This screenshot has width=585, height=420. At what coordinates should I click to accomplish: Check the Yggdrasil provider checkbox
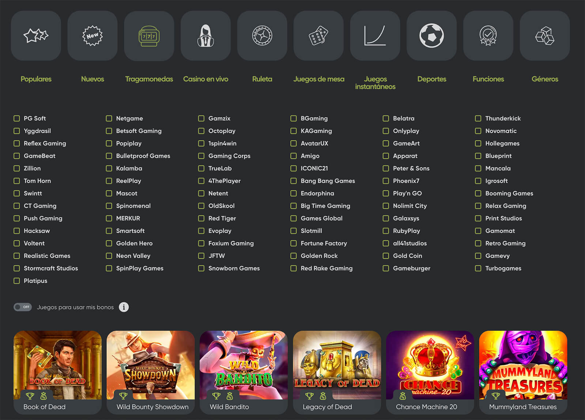coord(16,131)
